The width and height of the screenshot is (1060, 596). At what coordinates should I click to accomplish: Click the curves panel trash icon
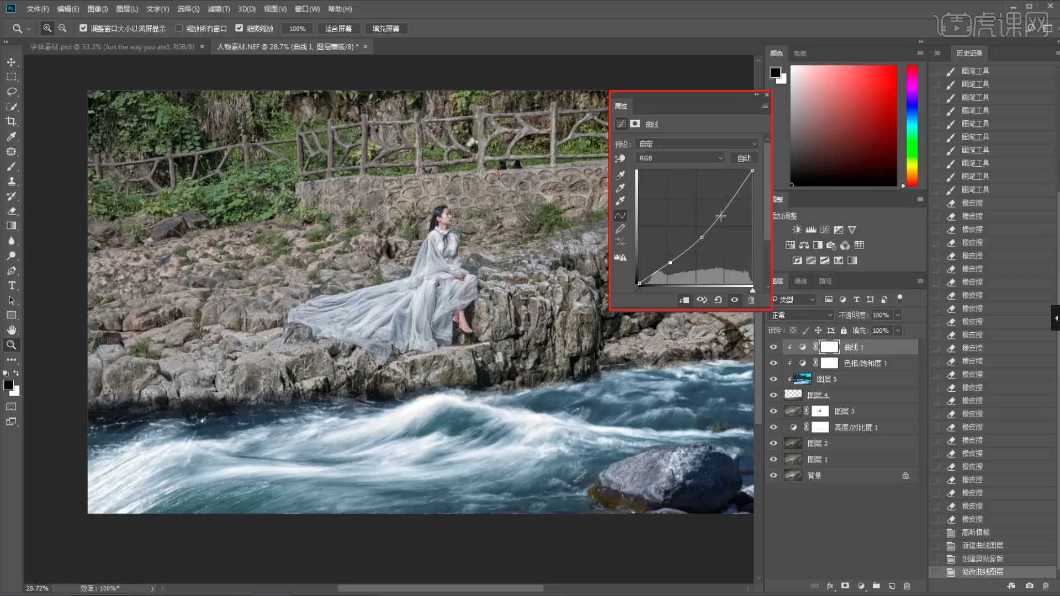[x=751, y=300]
